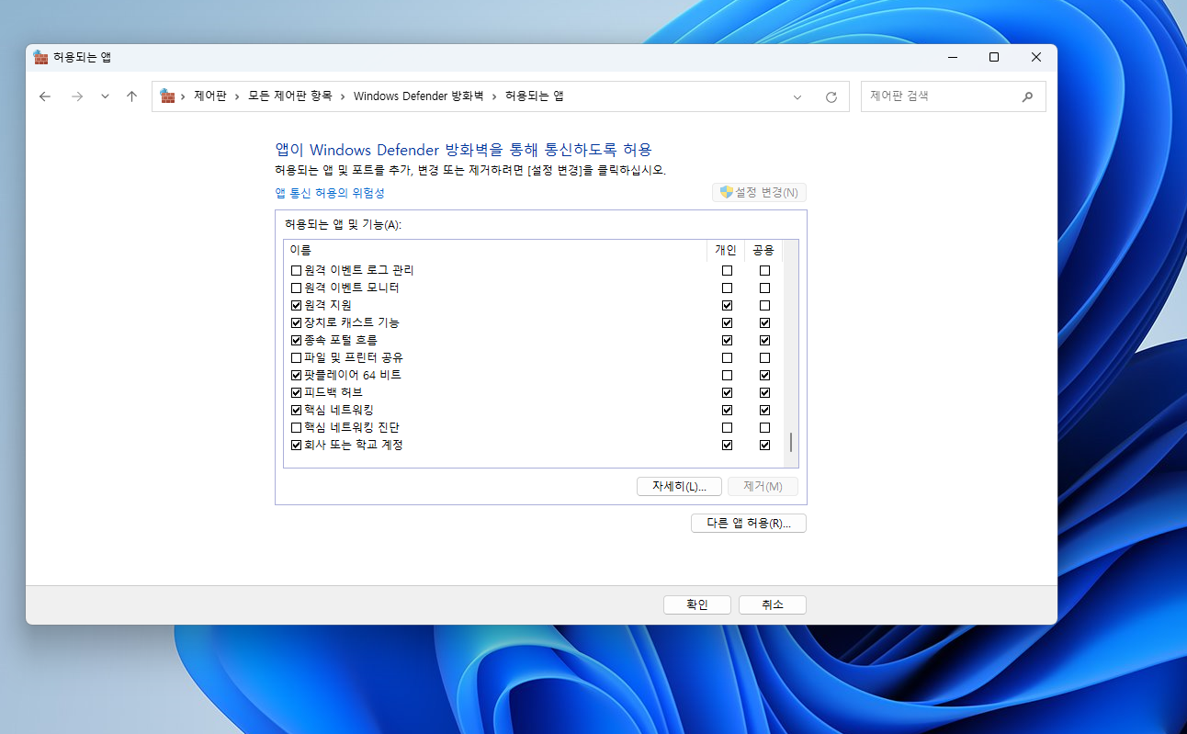This screenshot has height=734, width=1187.
Task: Toggle 개인 checkbox for 파일 및 프린터 공유
Action: (728, 357)
